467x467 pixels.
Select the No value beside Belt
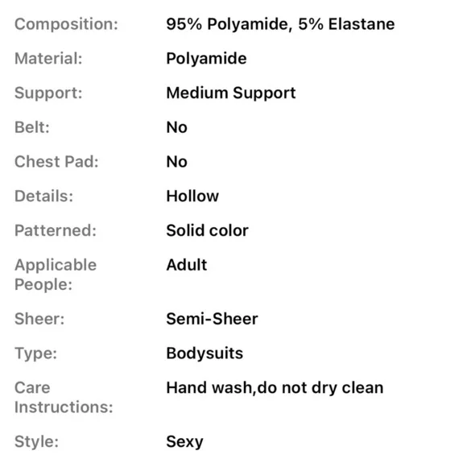click(176, 127)
